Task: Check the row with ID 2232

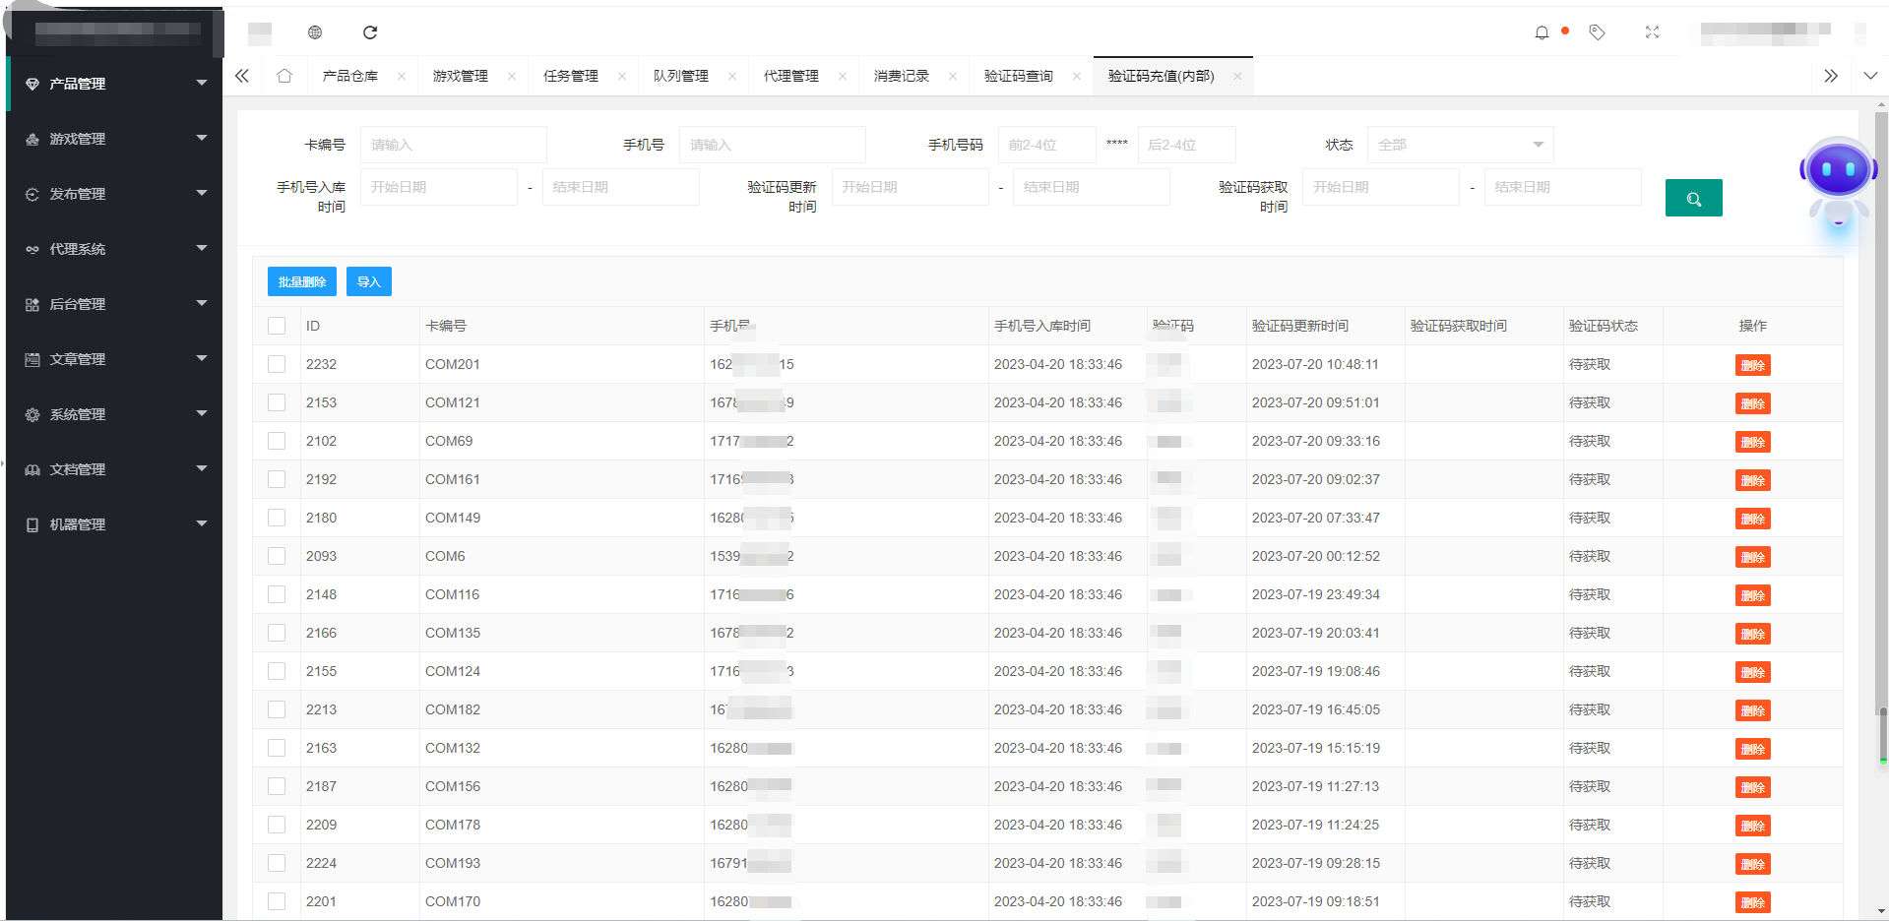Action: pos(277,364)
